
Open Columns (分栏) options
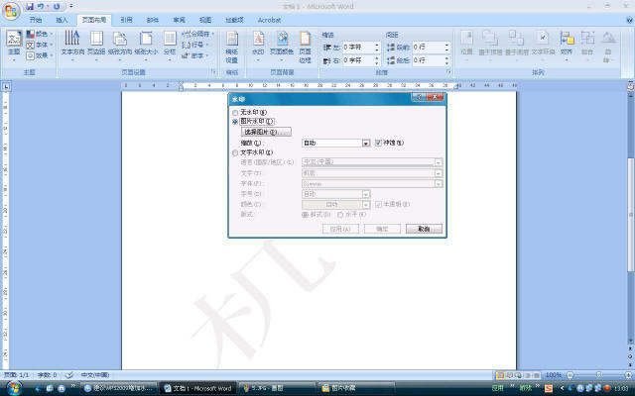pyautogui.click(x=170, y=46)
